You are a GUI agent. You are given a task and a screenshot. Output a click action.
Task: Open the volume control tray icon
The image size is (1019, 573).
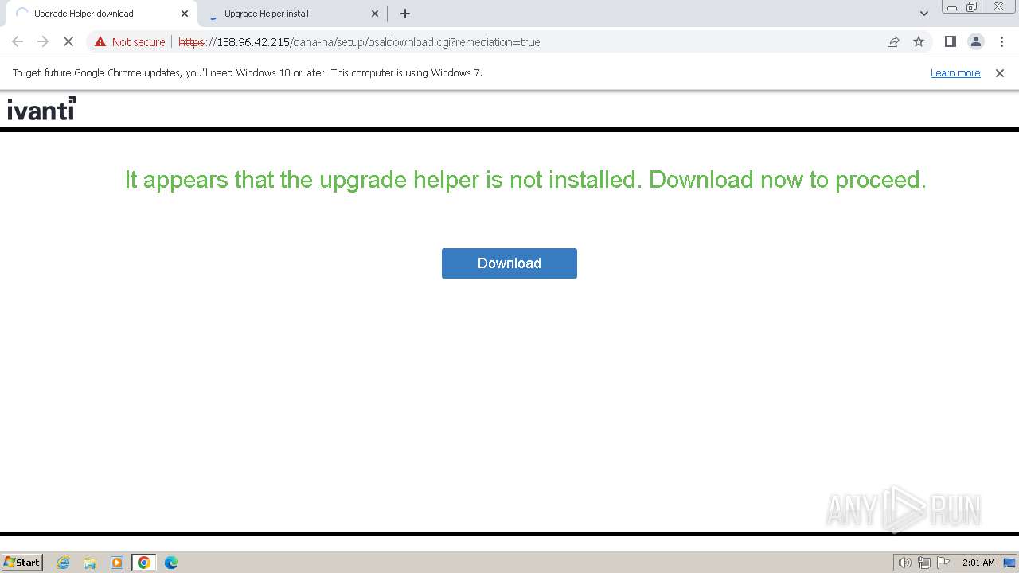coord(904,563)
